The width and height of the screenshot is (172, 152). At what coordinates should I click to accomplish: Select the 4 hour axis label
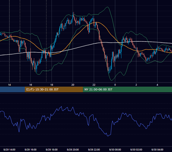157,85
